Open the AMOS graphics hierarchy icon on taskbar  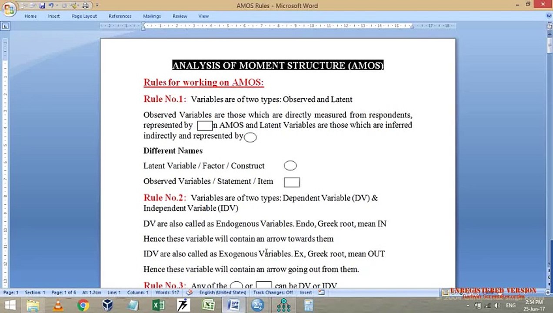(283, 306)
